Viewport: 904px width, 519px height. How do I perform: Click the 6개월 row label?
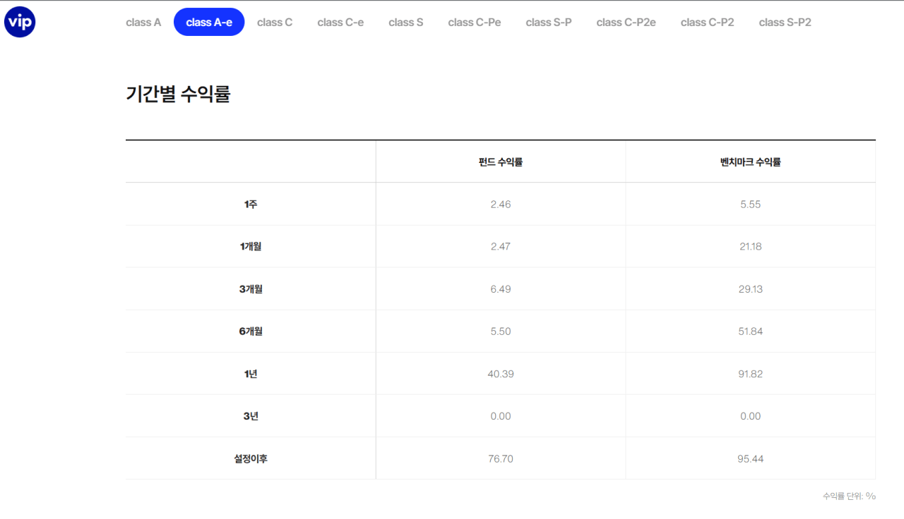(x=251, y=331)
